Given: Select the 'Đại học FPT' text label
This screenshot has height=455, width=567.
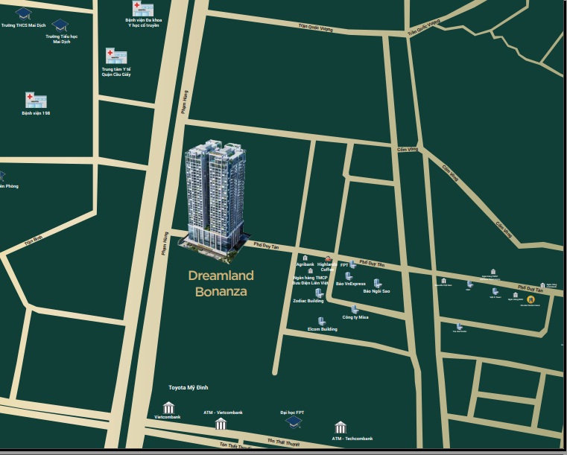Looking at the screenshot, I should coord(292,413).
